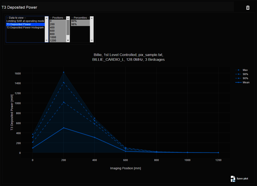Toggle position 0 in Positions list
The width and height of the screenshot is (257, 186).
[x=58, y=21]
